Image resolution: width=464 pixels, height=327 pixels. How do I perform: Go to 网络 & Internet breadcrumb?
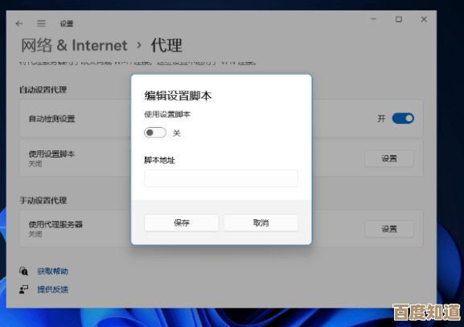coord(74,46)
